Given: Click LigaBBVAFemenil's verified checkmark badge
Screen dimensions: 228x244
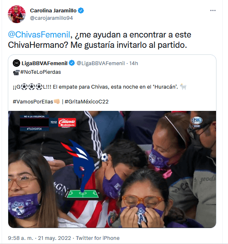Looking at the screenshot, I should tap(72, 63).
